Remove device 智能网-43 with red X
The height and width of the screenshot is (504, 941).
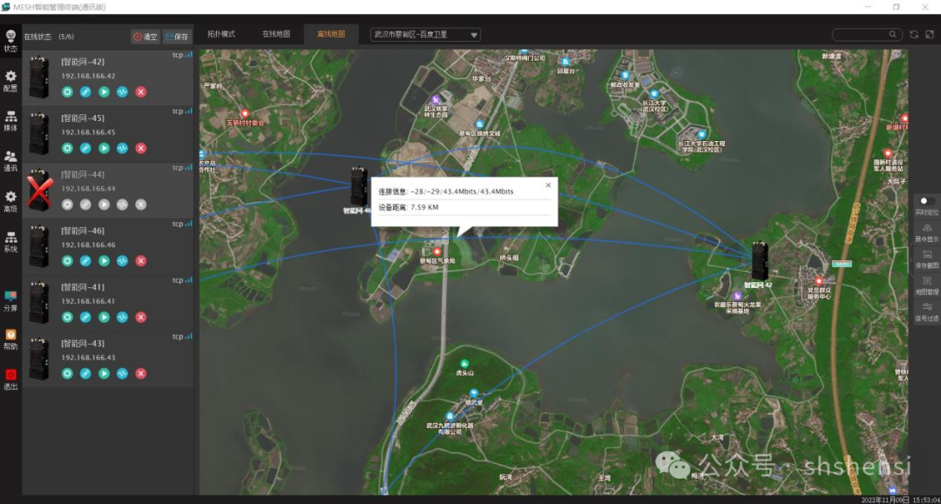[x=141, y=373]
